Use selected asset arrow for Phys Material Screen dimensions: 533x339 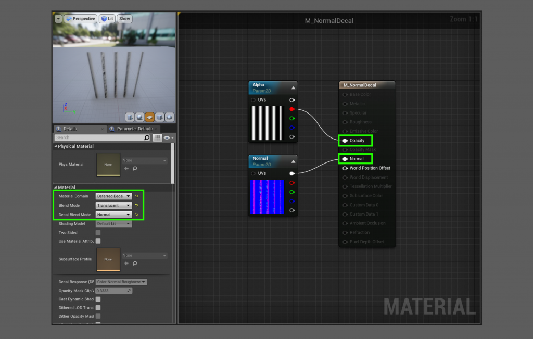point(126,169)
